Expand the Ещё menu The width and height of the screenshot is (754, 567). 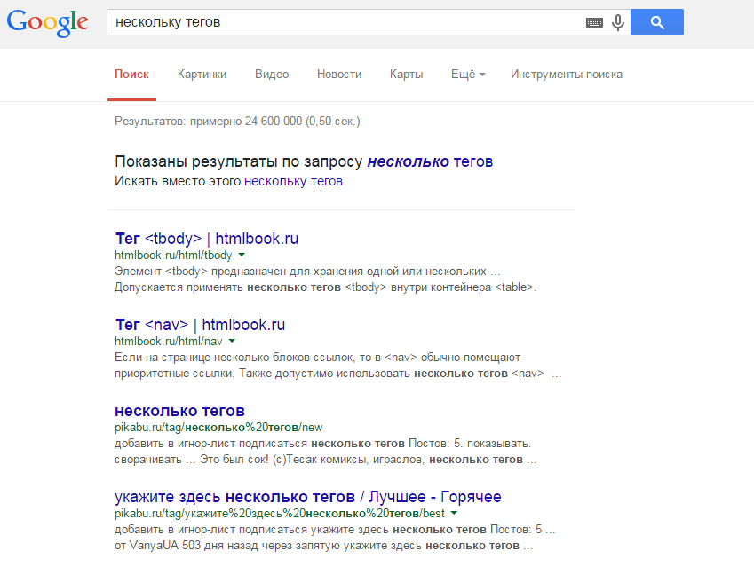[467, 75]
